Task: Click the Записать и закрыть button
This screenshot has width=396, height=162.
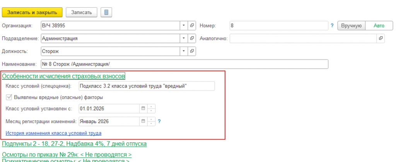Action: (x=32, y=12)
